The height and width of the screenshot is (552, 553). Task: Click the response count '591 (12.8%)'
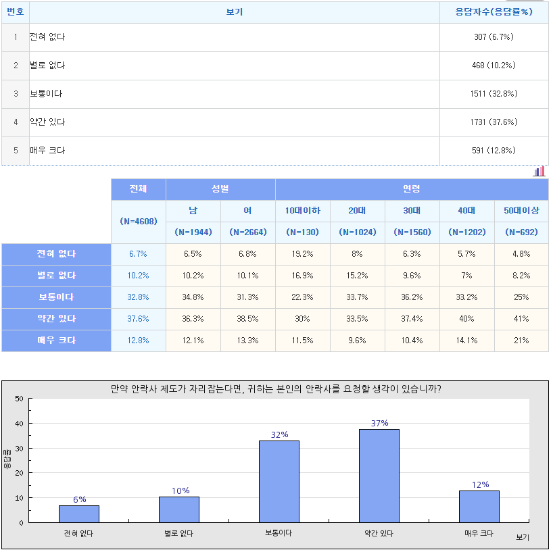(494, 151)
